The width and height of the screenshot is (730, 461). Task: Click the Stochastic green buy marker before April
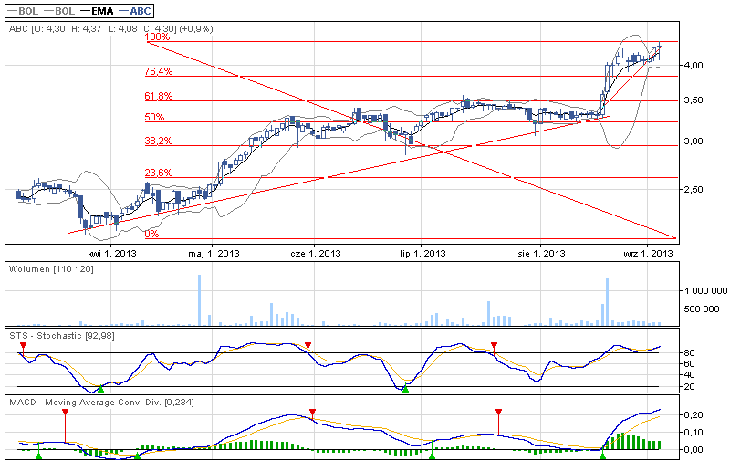100,388
